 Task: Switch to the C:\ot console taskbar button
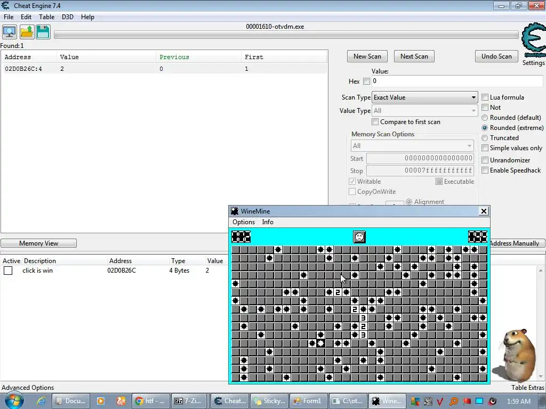[x=348, y=401]
